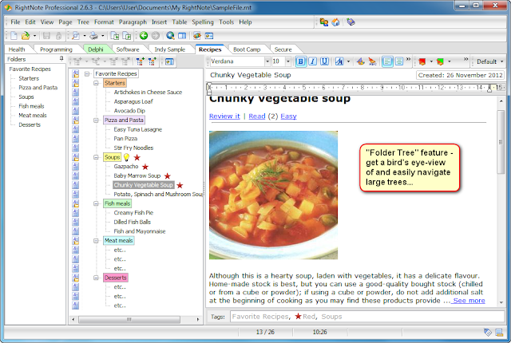This screenshot has width=511, height=343.
Task: Select Creamy Fish Pie in the tree
Action: [133, 213]
